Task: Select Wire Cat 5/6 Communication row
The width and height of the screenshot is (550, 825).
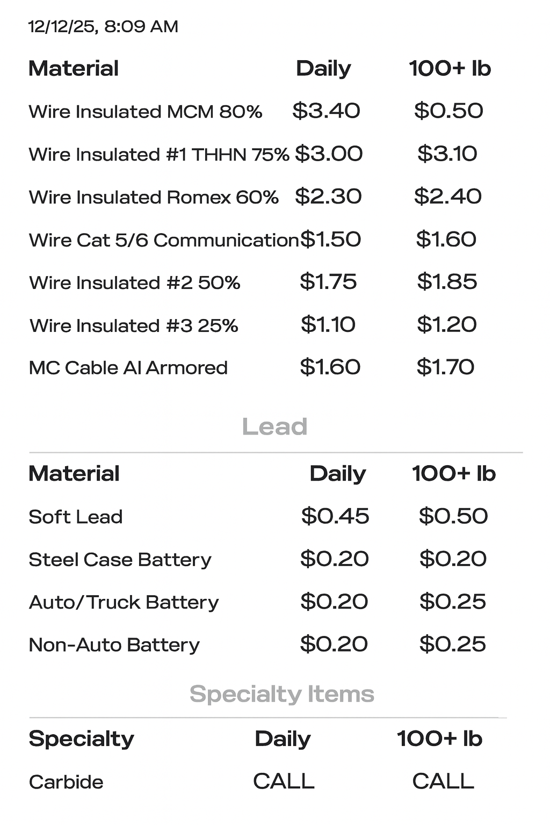Action: (163, 240)
